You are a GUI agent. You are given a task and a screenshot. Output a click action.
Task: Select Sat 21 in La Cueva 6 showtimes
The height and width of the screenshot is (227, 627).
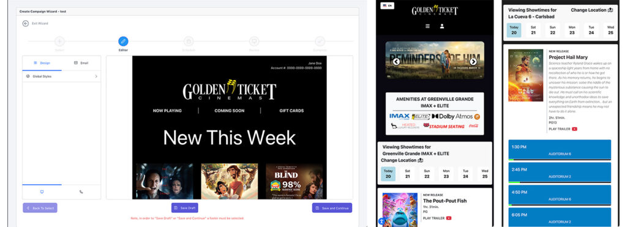pyautogui.click(x=533, y=31)
